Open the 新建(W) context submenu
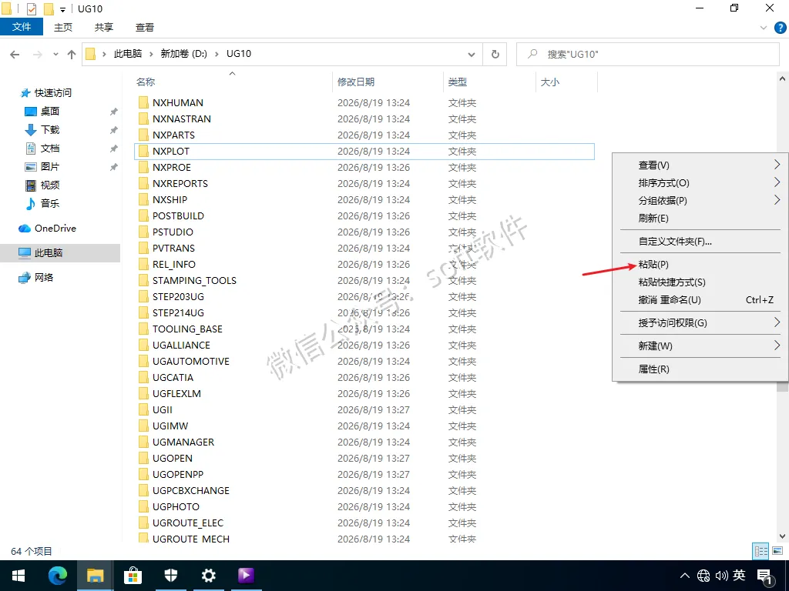The image size is (789, 591). tap(700, 346)
